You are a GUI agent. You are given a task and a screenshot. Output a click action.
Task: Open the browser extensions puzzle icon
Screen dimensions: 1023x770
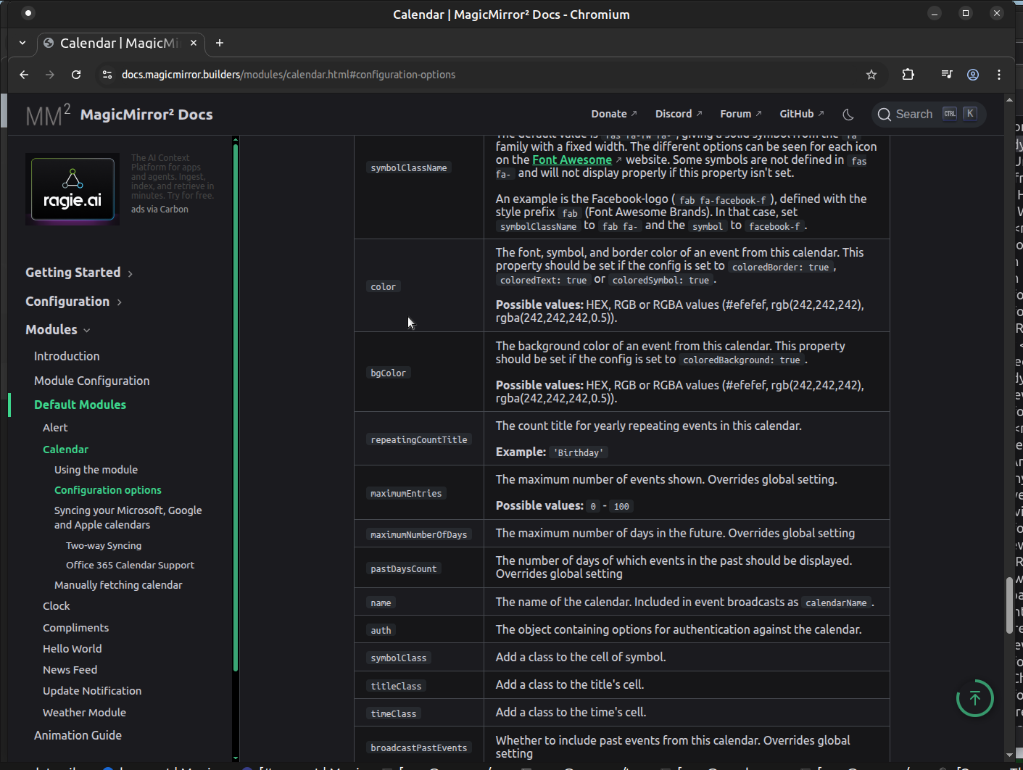pyautogui.click(x=908, y=75)
